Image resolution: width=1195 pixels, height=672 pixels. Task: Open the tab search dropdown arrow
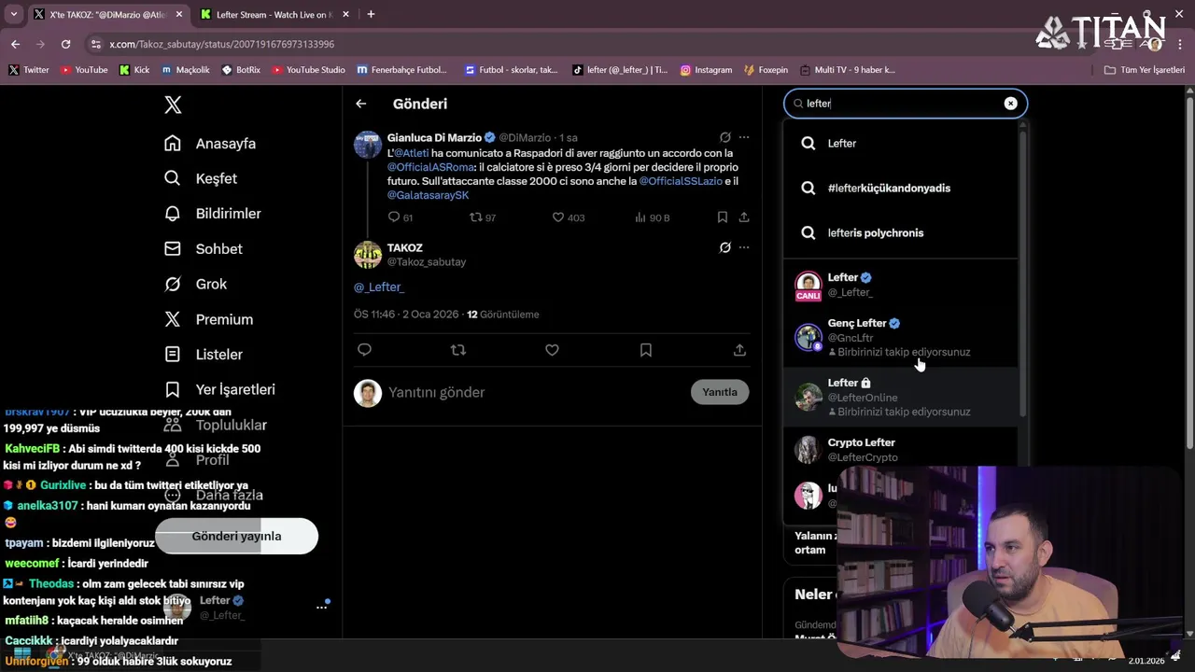13,14
